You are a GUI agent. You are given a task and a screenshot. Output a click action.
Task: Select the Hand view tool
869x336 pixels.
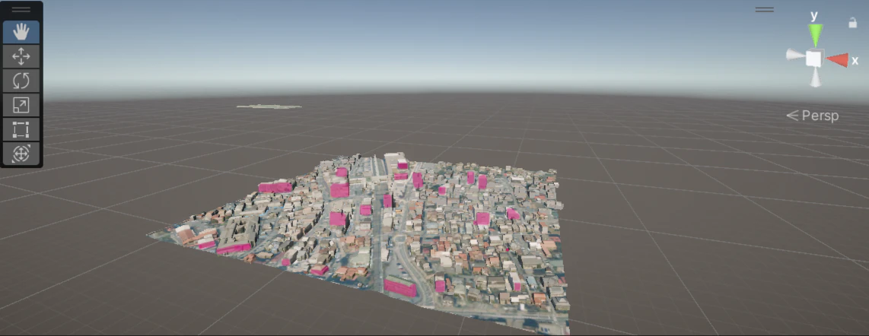tap(21, 32)
